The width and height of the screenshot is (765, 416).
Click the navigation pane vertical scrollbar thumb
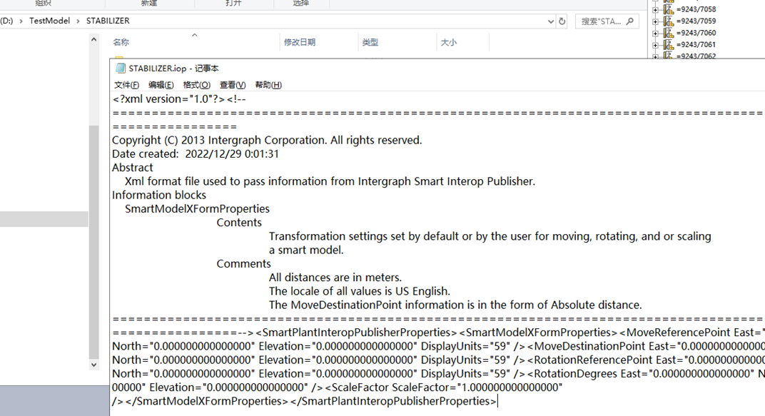pos(93,243)
